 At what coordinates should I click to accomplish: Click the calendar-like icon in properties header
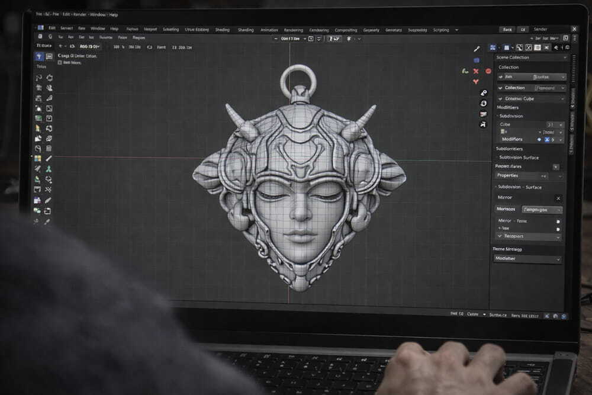click(x=538, y=47)
